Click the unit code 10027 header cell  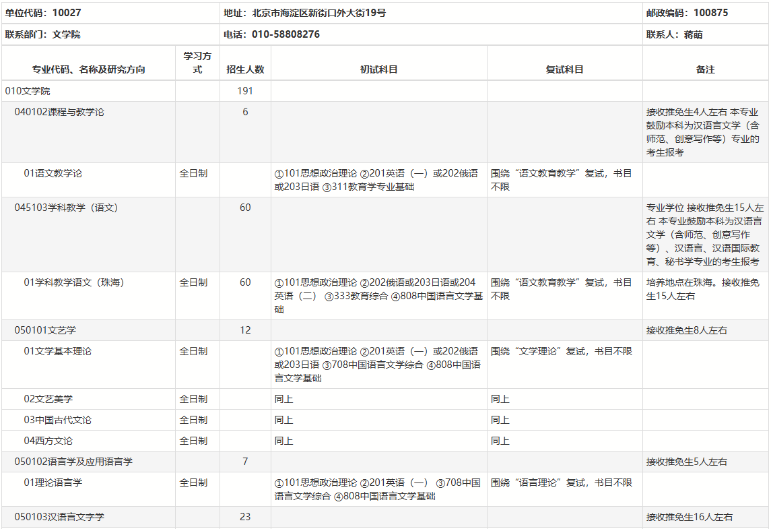pos(44,13)
